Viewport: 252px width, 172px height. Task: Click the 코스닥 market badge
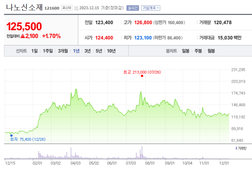point(67,8)
